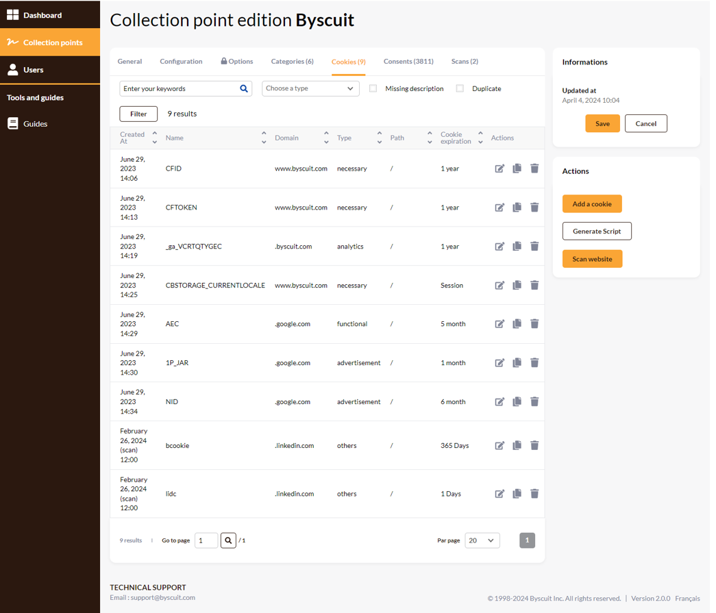Duplicate the AEC cookie
The height and width of the screenshot is (613, 716).
517,323
